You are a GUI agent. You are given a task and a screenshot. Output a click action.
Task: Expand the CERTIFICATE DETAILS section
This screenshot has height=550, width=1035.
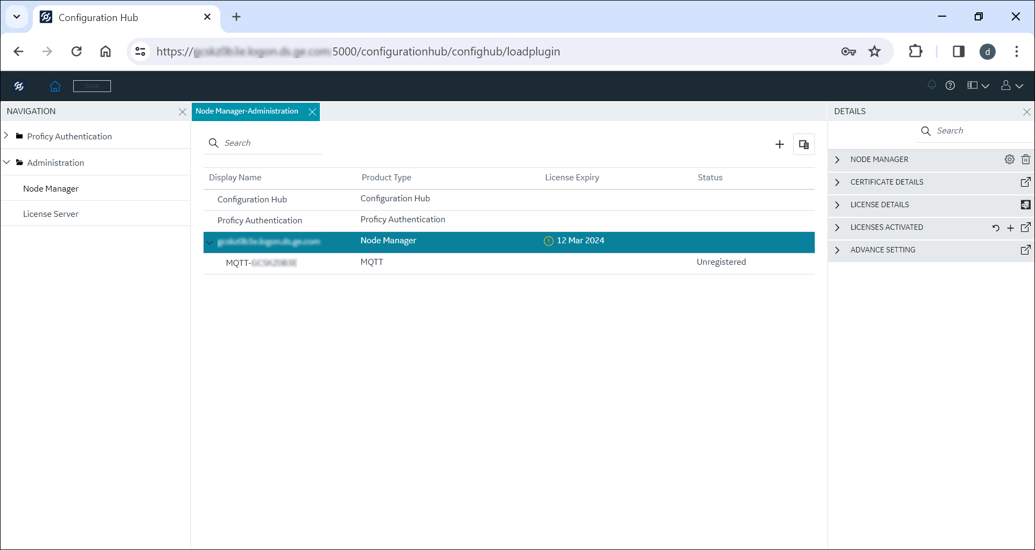[x=837, y=182]
